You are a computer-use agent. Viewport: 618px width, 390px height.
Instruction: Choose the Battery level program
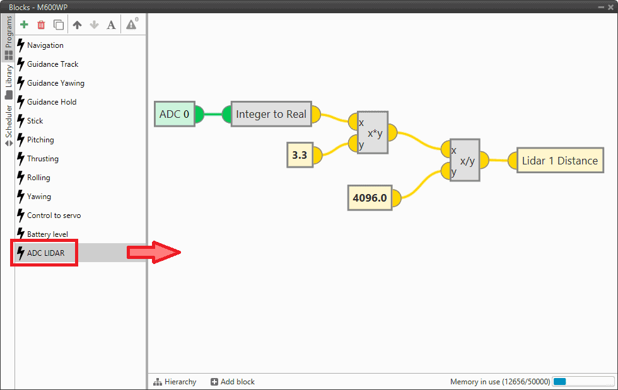pos(47,234)
